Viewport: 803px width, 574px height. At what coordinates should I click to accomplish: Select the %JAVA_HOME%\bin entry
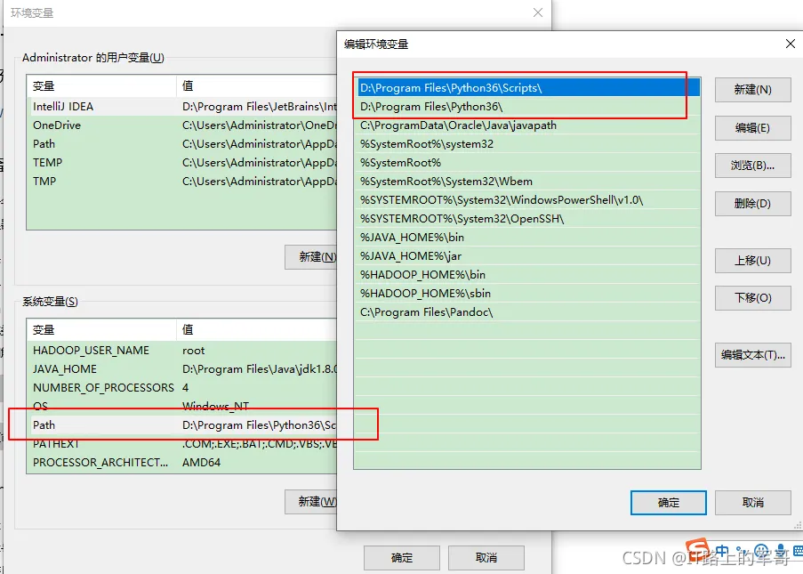527,238
